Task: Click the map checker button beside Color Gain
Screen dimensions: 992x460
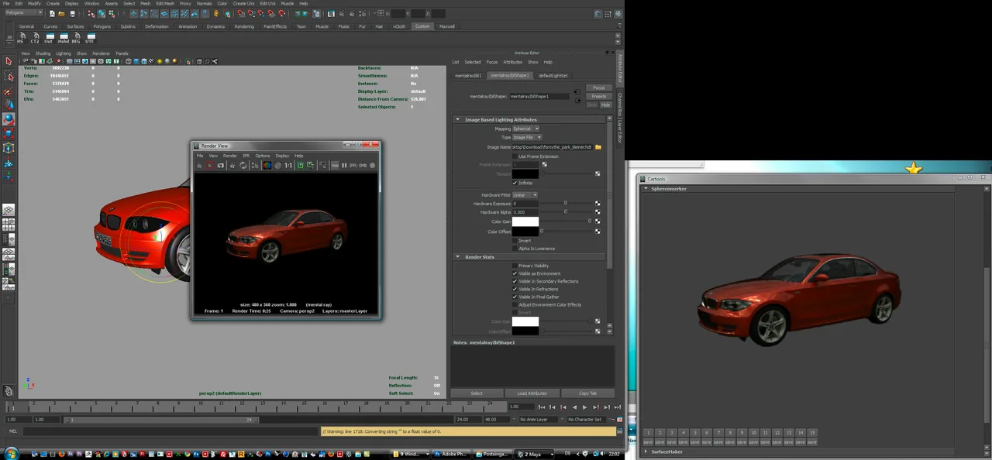Action: 598,221
